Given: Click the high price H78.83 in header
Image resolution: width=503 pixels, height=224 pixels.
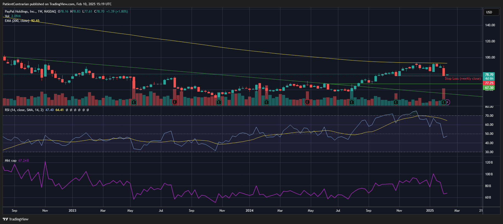Looking at the screenshot, I should click(x=75, y=11).
